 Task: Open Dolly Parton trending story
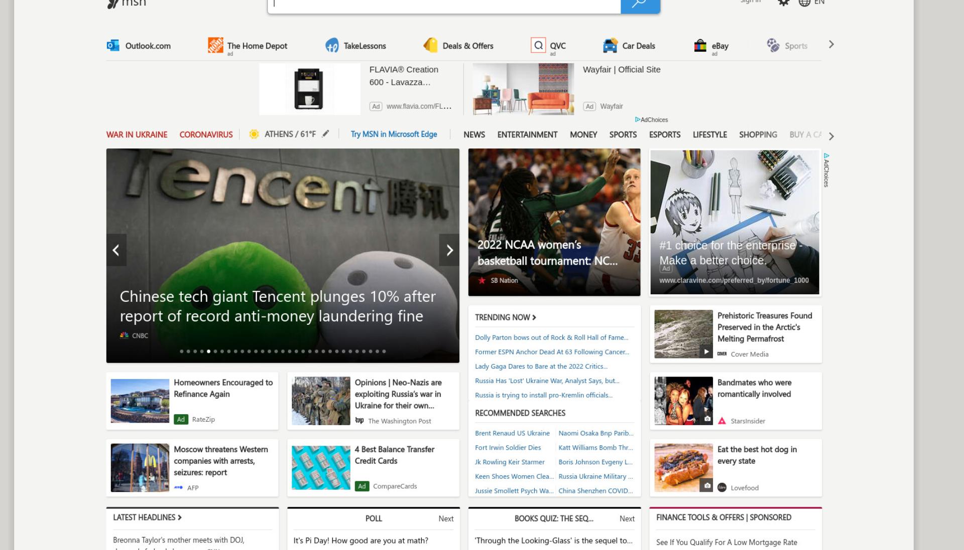pos(551,337)
